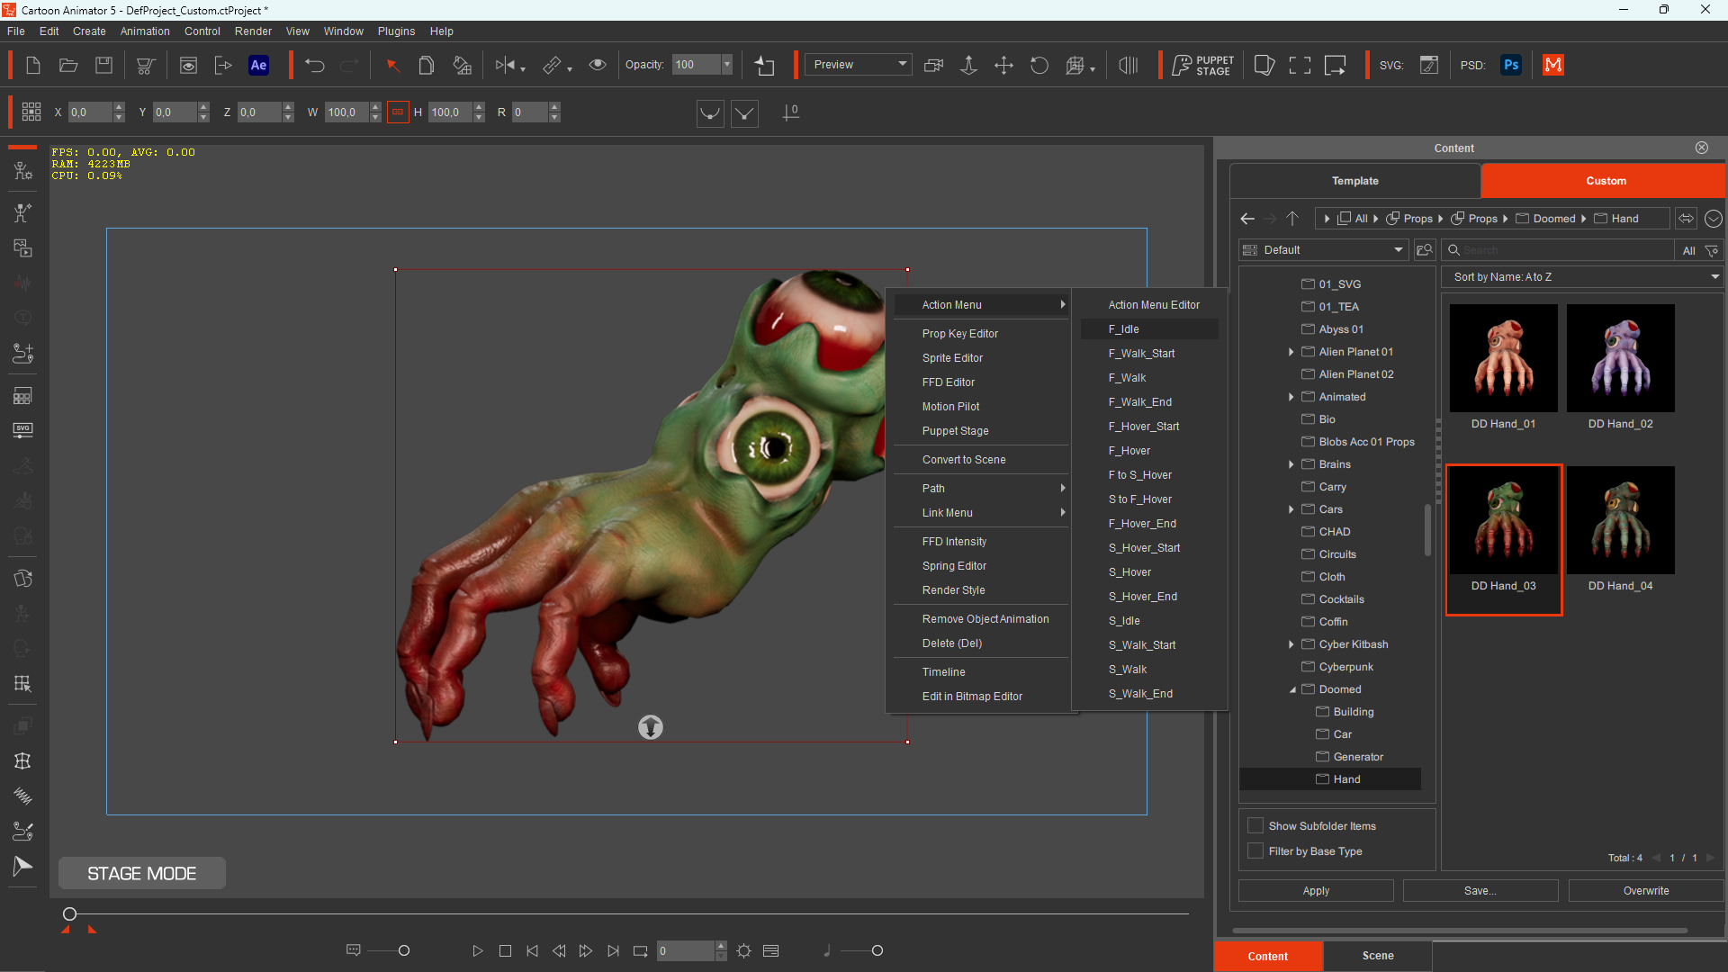The width and height of the screenshot is (1728, 972).
Task: Select F_Walk from the action menu
Action: click(1127, 378)
